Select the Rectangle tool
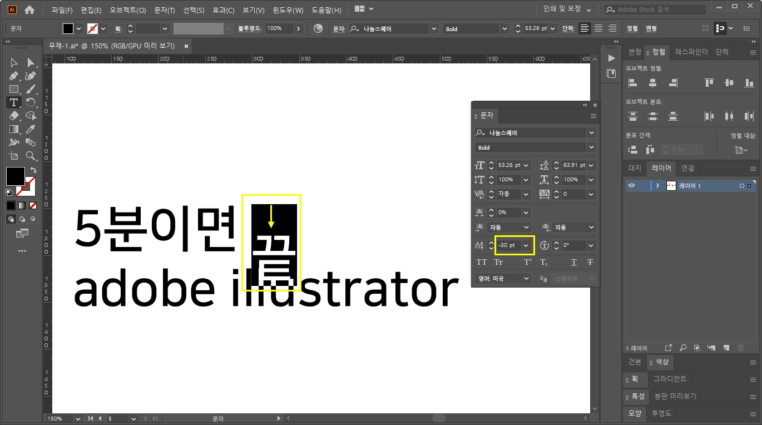Screen dimensions: 762x425 pos(14,90)
